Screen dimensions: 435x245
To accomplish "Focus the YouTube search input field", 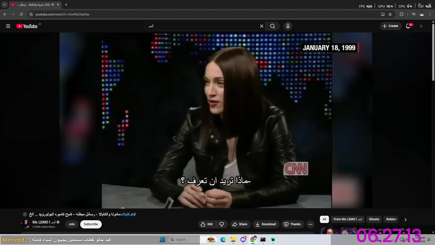I will coord(202,26).
